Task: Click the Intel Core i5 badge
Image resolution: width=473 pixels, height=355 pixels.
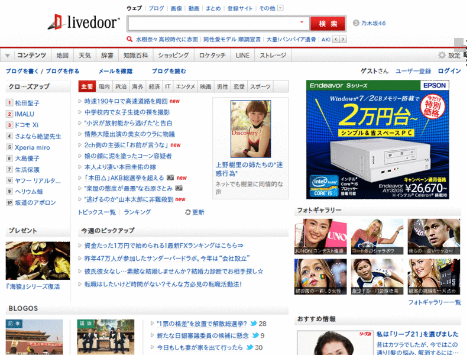Action: point(324,186)
